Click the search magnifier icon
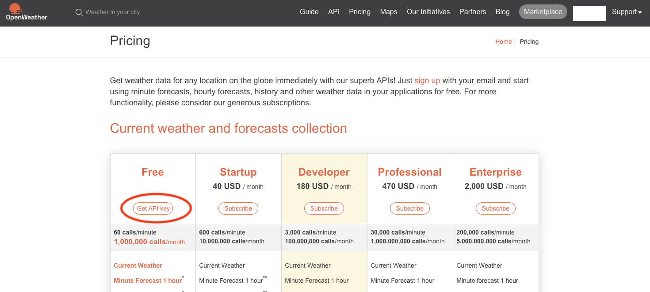The height and width of the screenshot is (292, 650). [79, 12]
